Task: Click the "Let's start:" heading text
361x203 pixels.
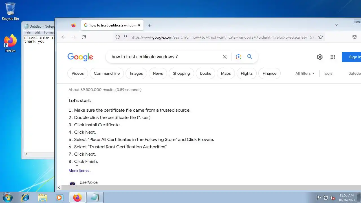Action: click(x=80, y=101)
